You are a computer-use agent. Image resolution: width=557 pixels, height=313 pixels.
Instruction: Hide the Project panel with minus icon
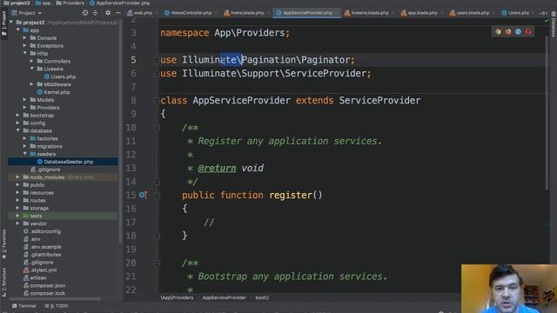point(118,13)
